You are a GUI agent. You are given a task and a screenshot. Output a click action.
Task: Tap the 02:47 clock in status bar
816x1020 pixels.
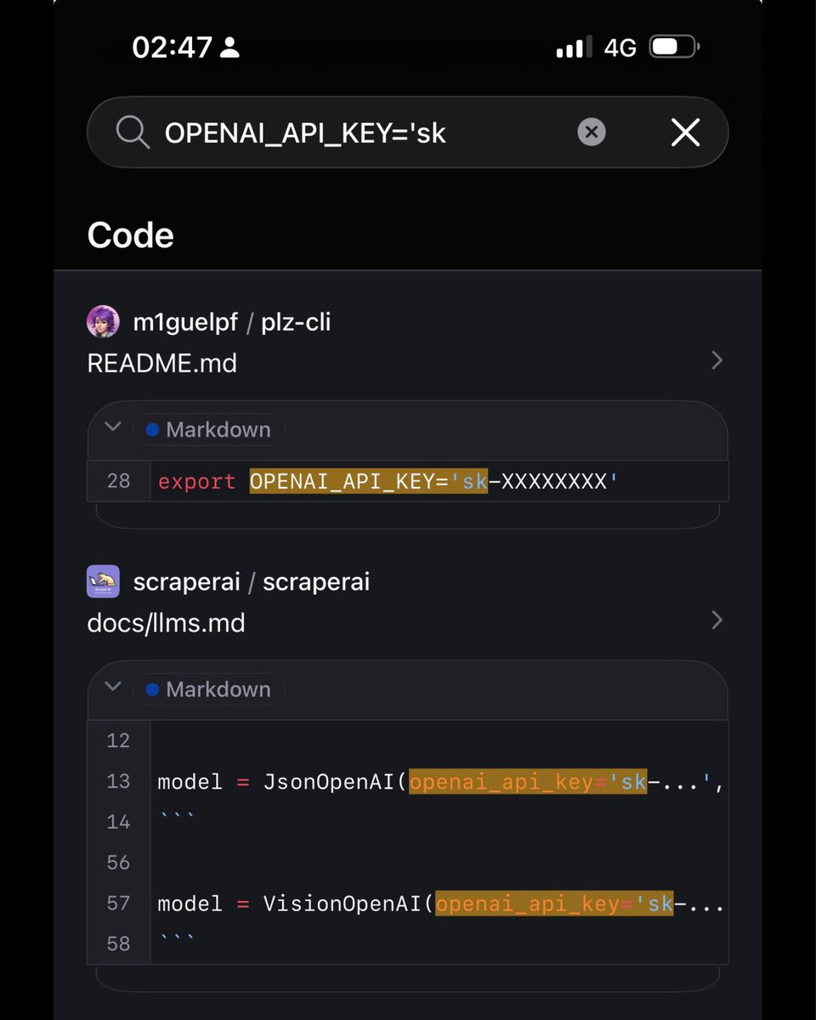pos(172,47)
